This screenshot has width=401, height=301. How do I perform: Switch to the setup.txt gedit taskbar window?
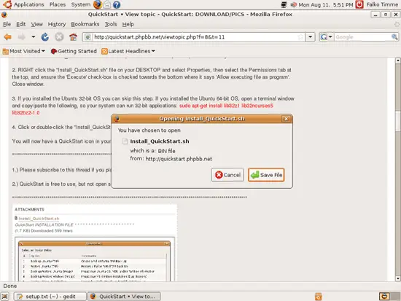(50, 297)
